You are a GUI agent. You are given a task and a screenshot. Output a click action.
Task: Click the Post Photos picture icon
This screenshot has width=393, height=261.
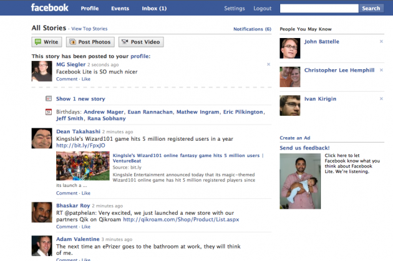pyautogui.click(x=73, y=42)
